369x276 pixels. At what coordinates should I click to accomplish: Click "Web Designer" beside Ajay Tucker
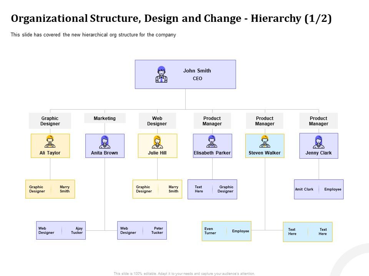click(x=47, y=230)
